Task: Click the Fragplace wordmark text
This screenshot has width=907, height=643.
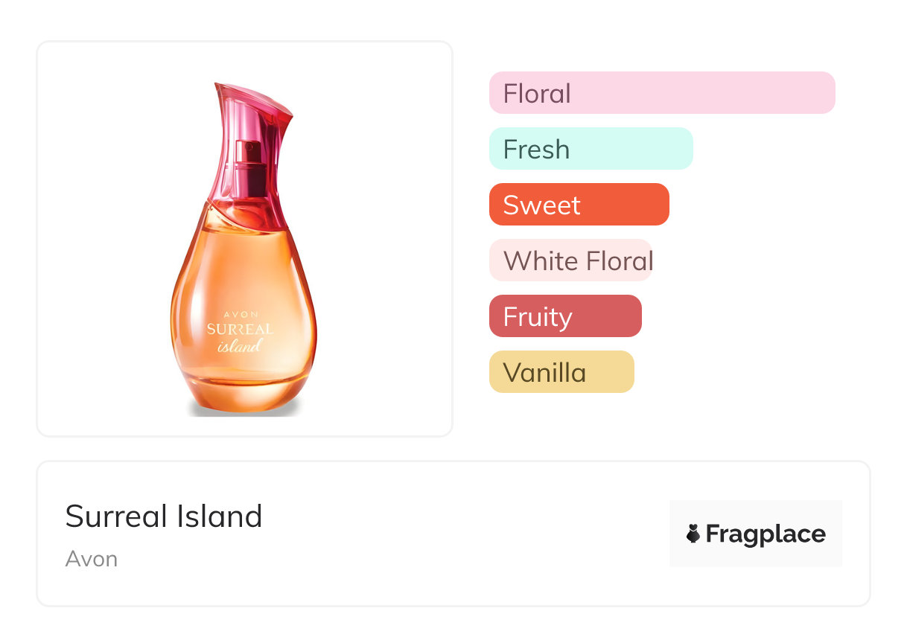Action: pyautogui.click(x=766, y=534)
